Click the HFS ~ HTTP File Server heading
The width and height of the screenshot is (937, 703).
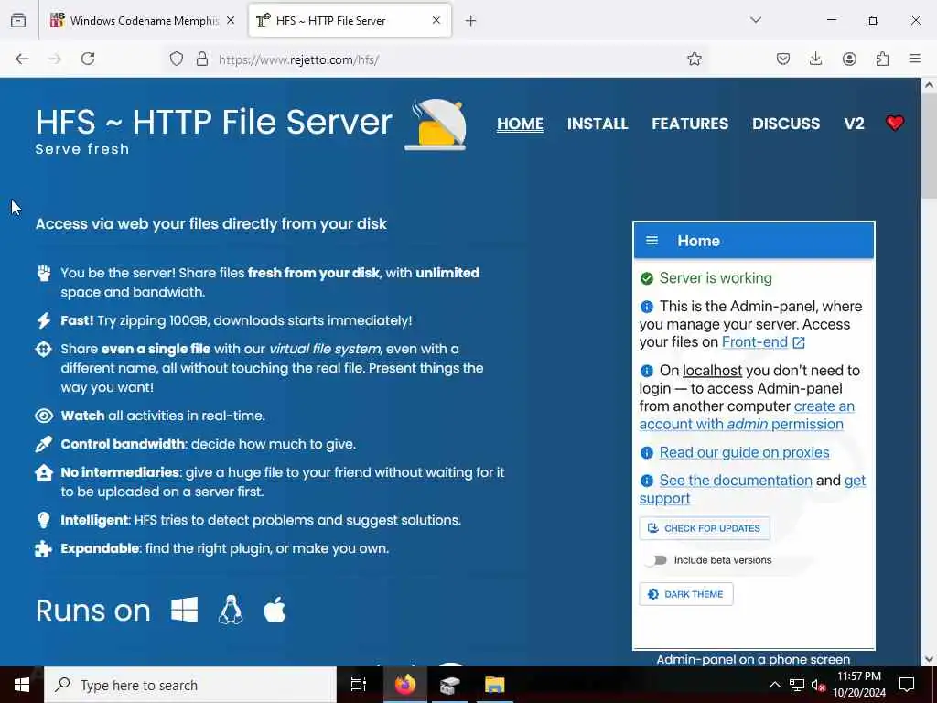[213, 122]
